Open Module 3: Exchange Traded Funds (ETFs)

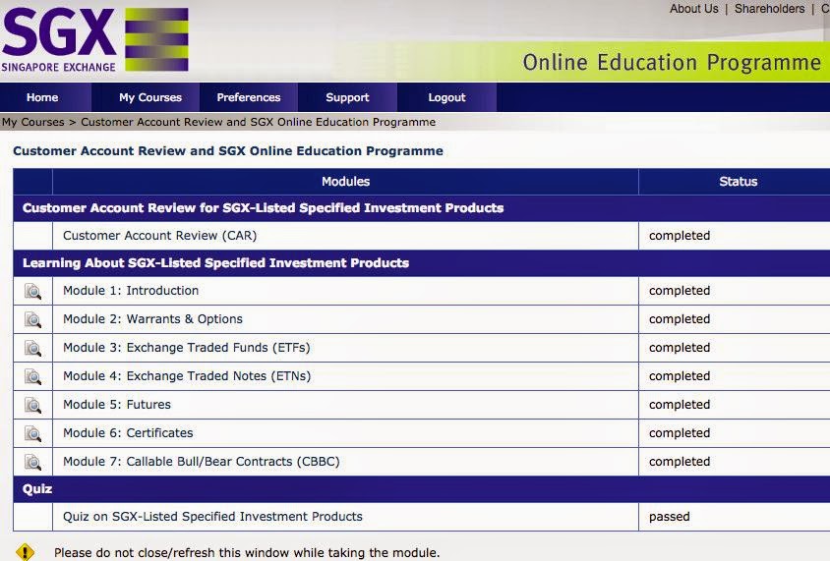[x=186, y=348]
